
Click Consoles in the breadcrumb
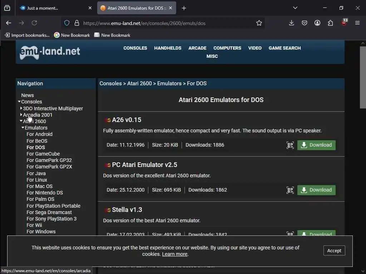pos(111,83)
